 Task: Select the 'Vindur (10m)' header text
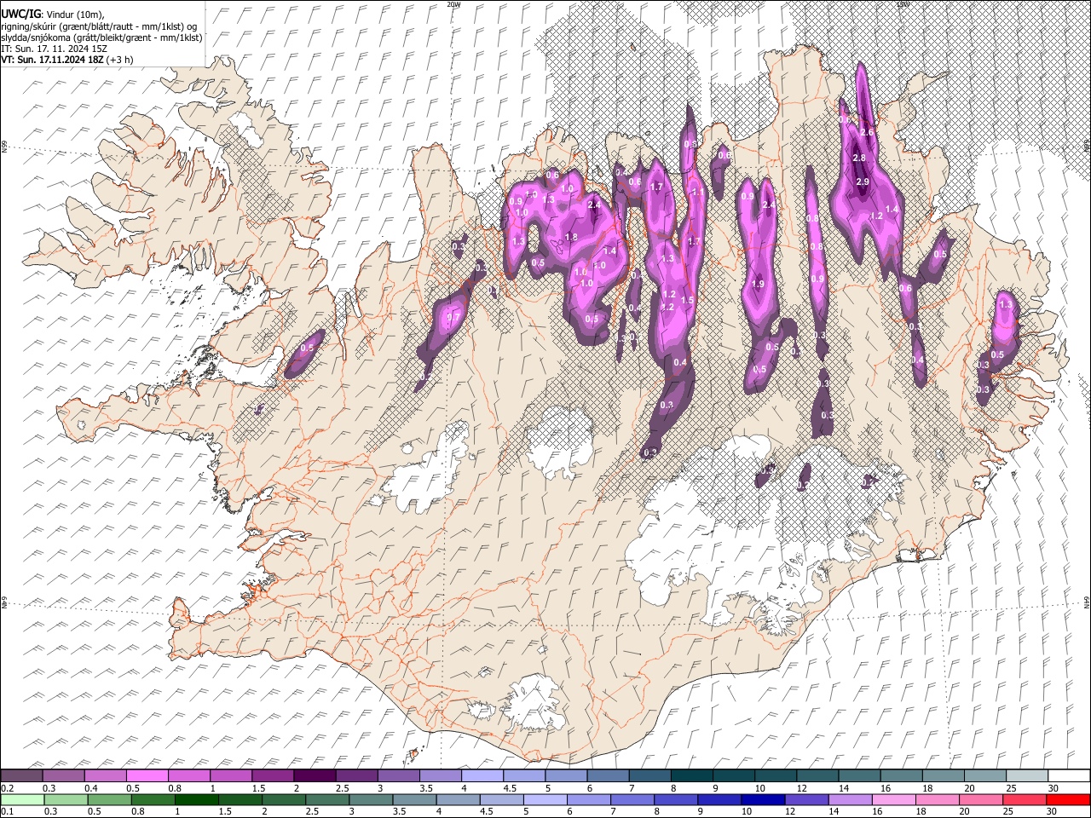pos(76,14)
